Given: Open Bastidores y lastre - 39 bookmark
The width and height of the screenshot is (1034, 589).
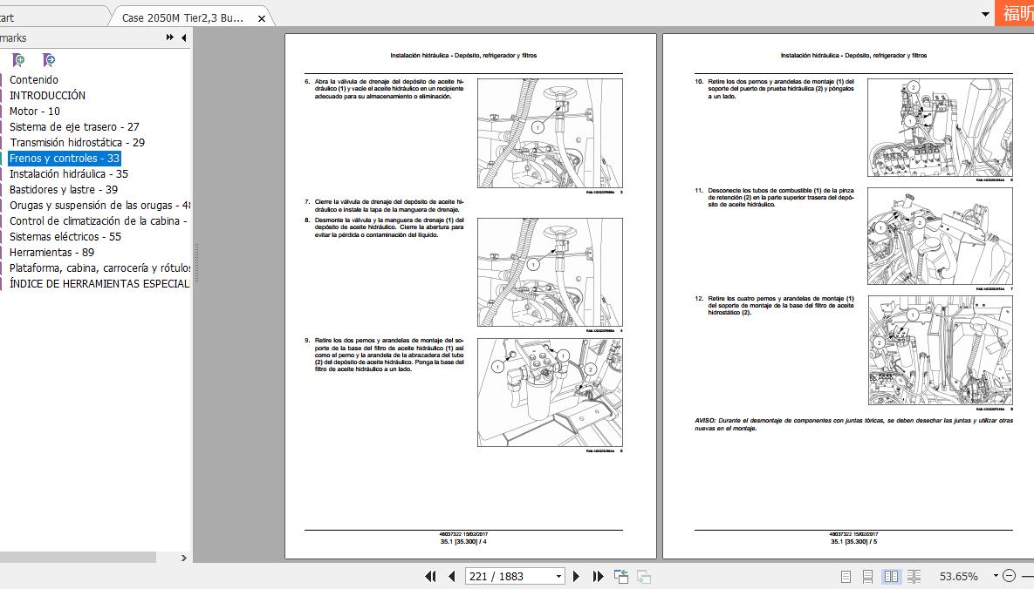Looking at the screenshot, I should pos(64,190).
